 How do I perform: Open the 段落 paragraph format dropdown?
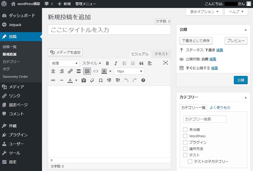(65, 63)
